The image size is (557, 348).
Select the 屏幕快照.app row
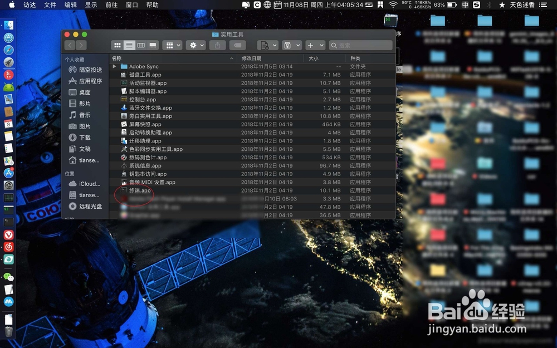click(252, 124)
